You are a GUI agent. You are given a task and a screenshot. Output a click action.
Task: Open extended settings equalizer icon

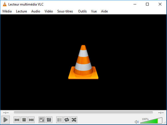[49, 120]
